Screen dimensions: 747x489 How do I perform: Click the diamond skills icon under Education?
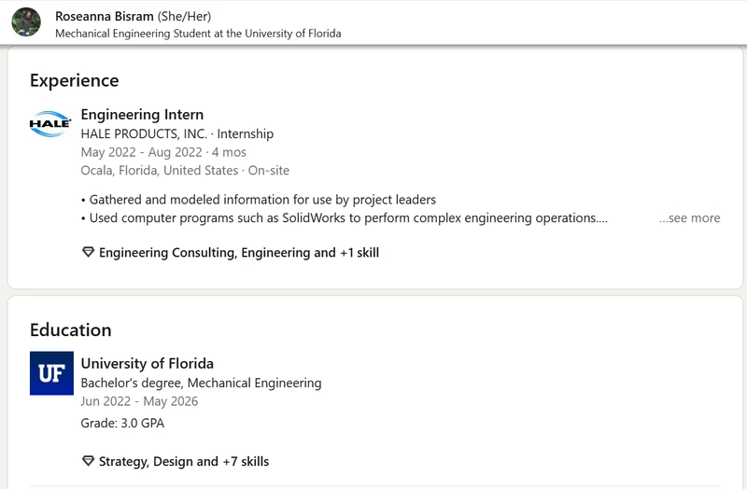(89, 461)
